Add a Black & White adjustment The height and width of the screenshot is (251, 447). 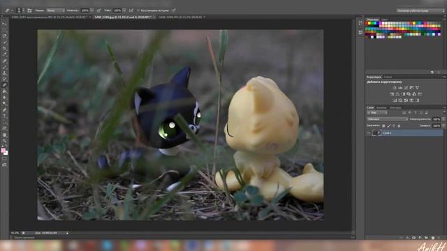403,94
